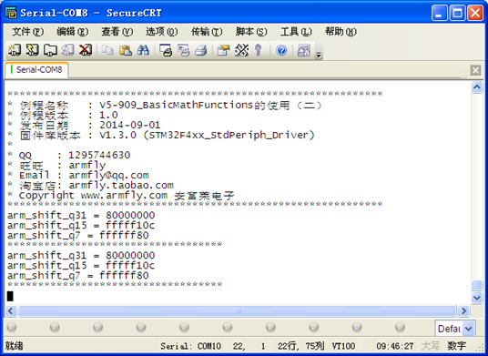This screenshot has width=488, height=356.
Task: Click the key icon in toolbar
Action: click(258, 50)
